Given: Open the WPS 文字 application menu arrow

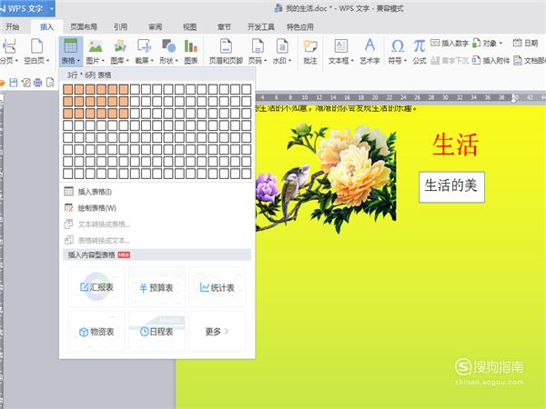Looking at the screenshot, I should click(x=52, y=7).
